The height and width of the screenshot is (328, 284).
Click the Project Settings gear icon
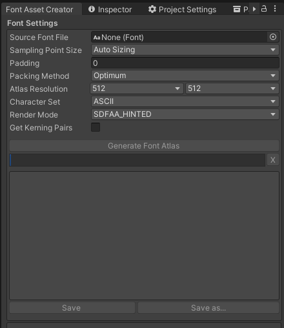152,9
